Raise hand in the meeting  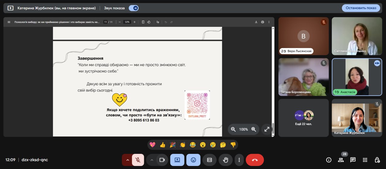[225, 160]
